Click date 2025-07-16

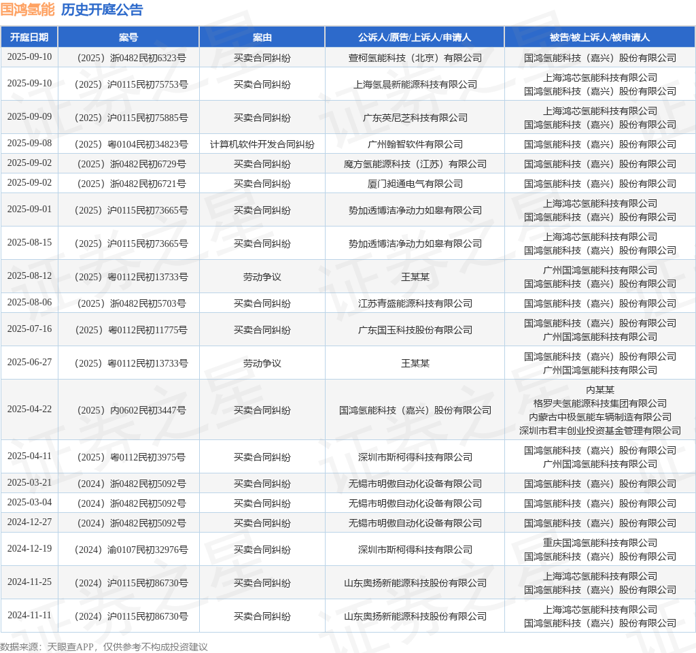pos(29,329)
